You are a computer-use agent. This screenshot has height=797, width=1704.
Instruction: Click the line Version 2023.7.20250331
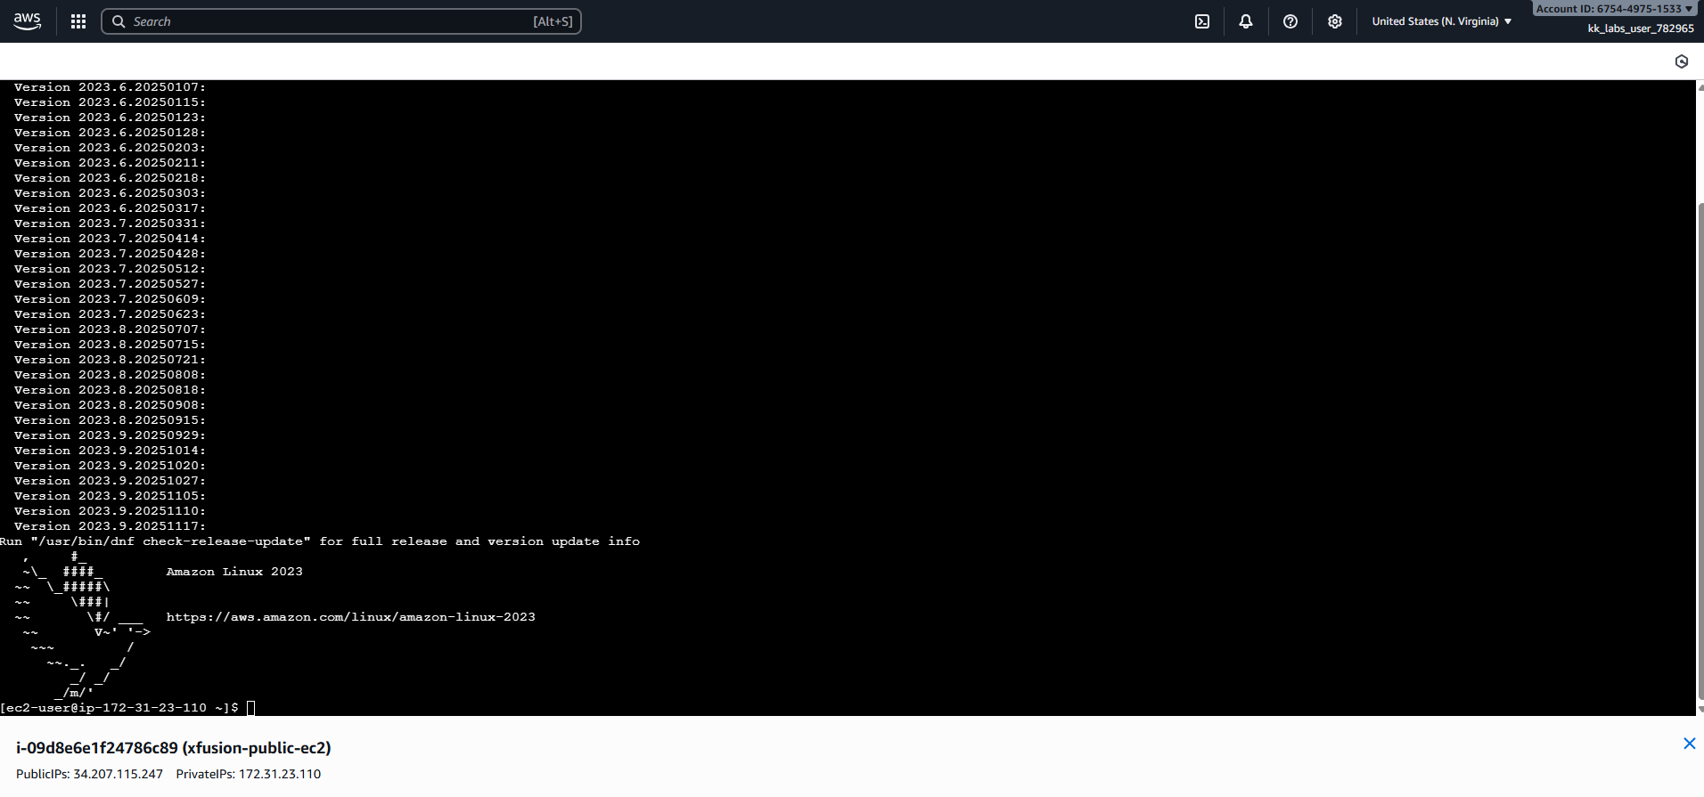(x=110, y=224)
